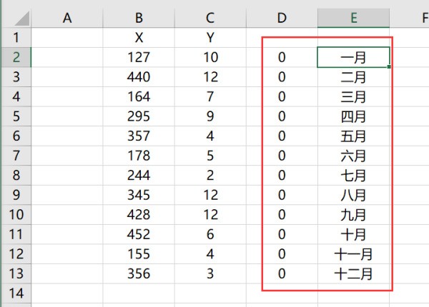
Task: Select the 一月 cell
Action: tap(353, 57)
